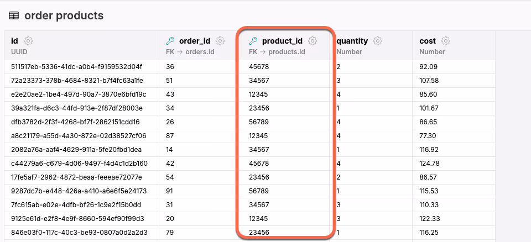Click order_id cell with value 20
Viewport: 531px width, 242px height.
pos(200,219)
